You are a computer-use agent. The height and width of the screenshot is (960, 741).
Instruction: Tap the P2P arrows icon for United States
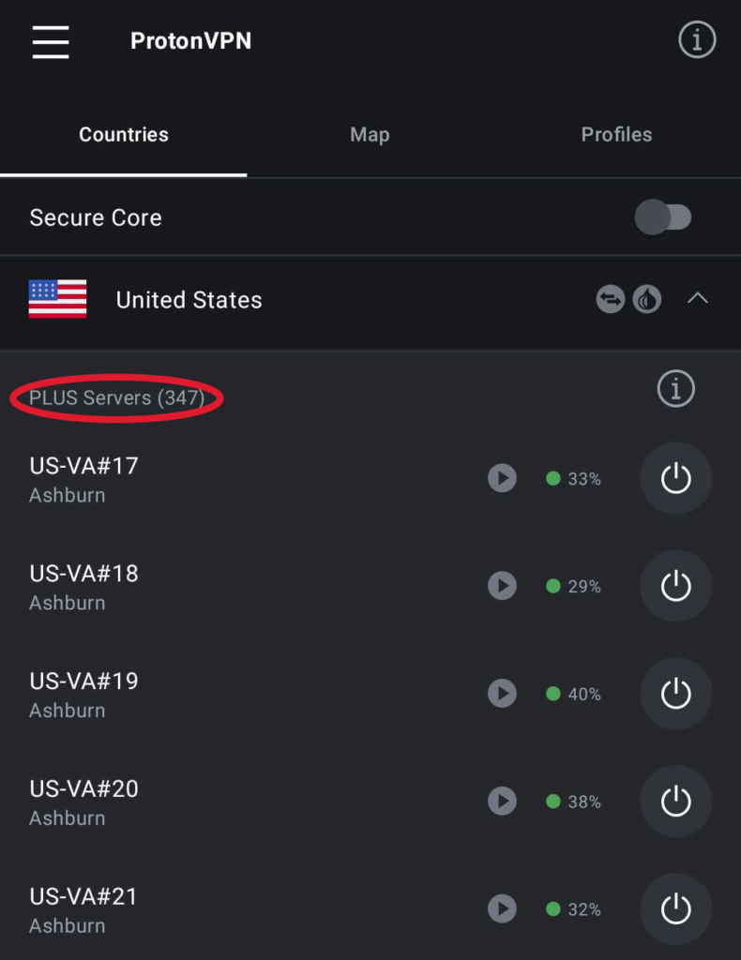(610, 299)
